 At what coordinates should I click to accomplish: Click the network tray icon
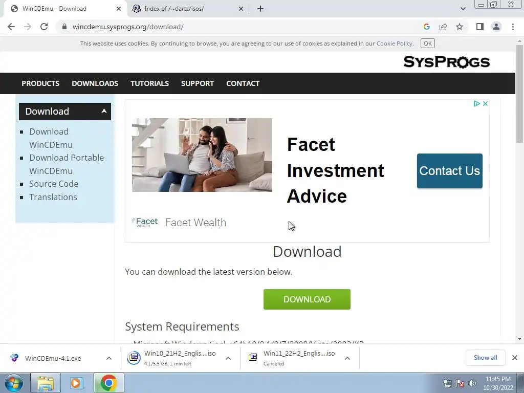coord(447,383)
